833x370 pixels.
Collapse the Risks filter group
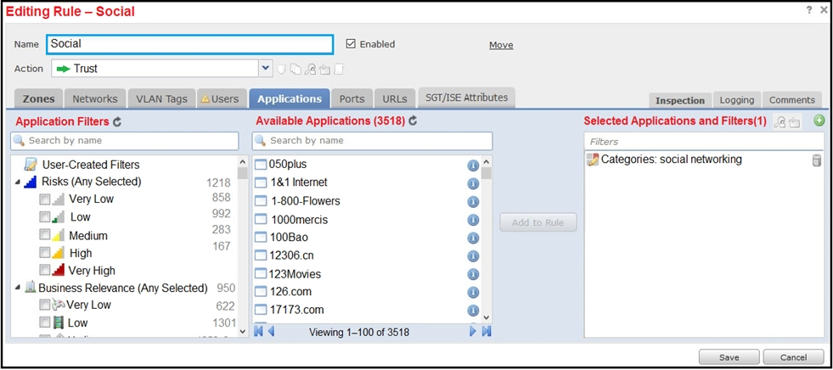pyautogui.click(x=19, y=182)
